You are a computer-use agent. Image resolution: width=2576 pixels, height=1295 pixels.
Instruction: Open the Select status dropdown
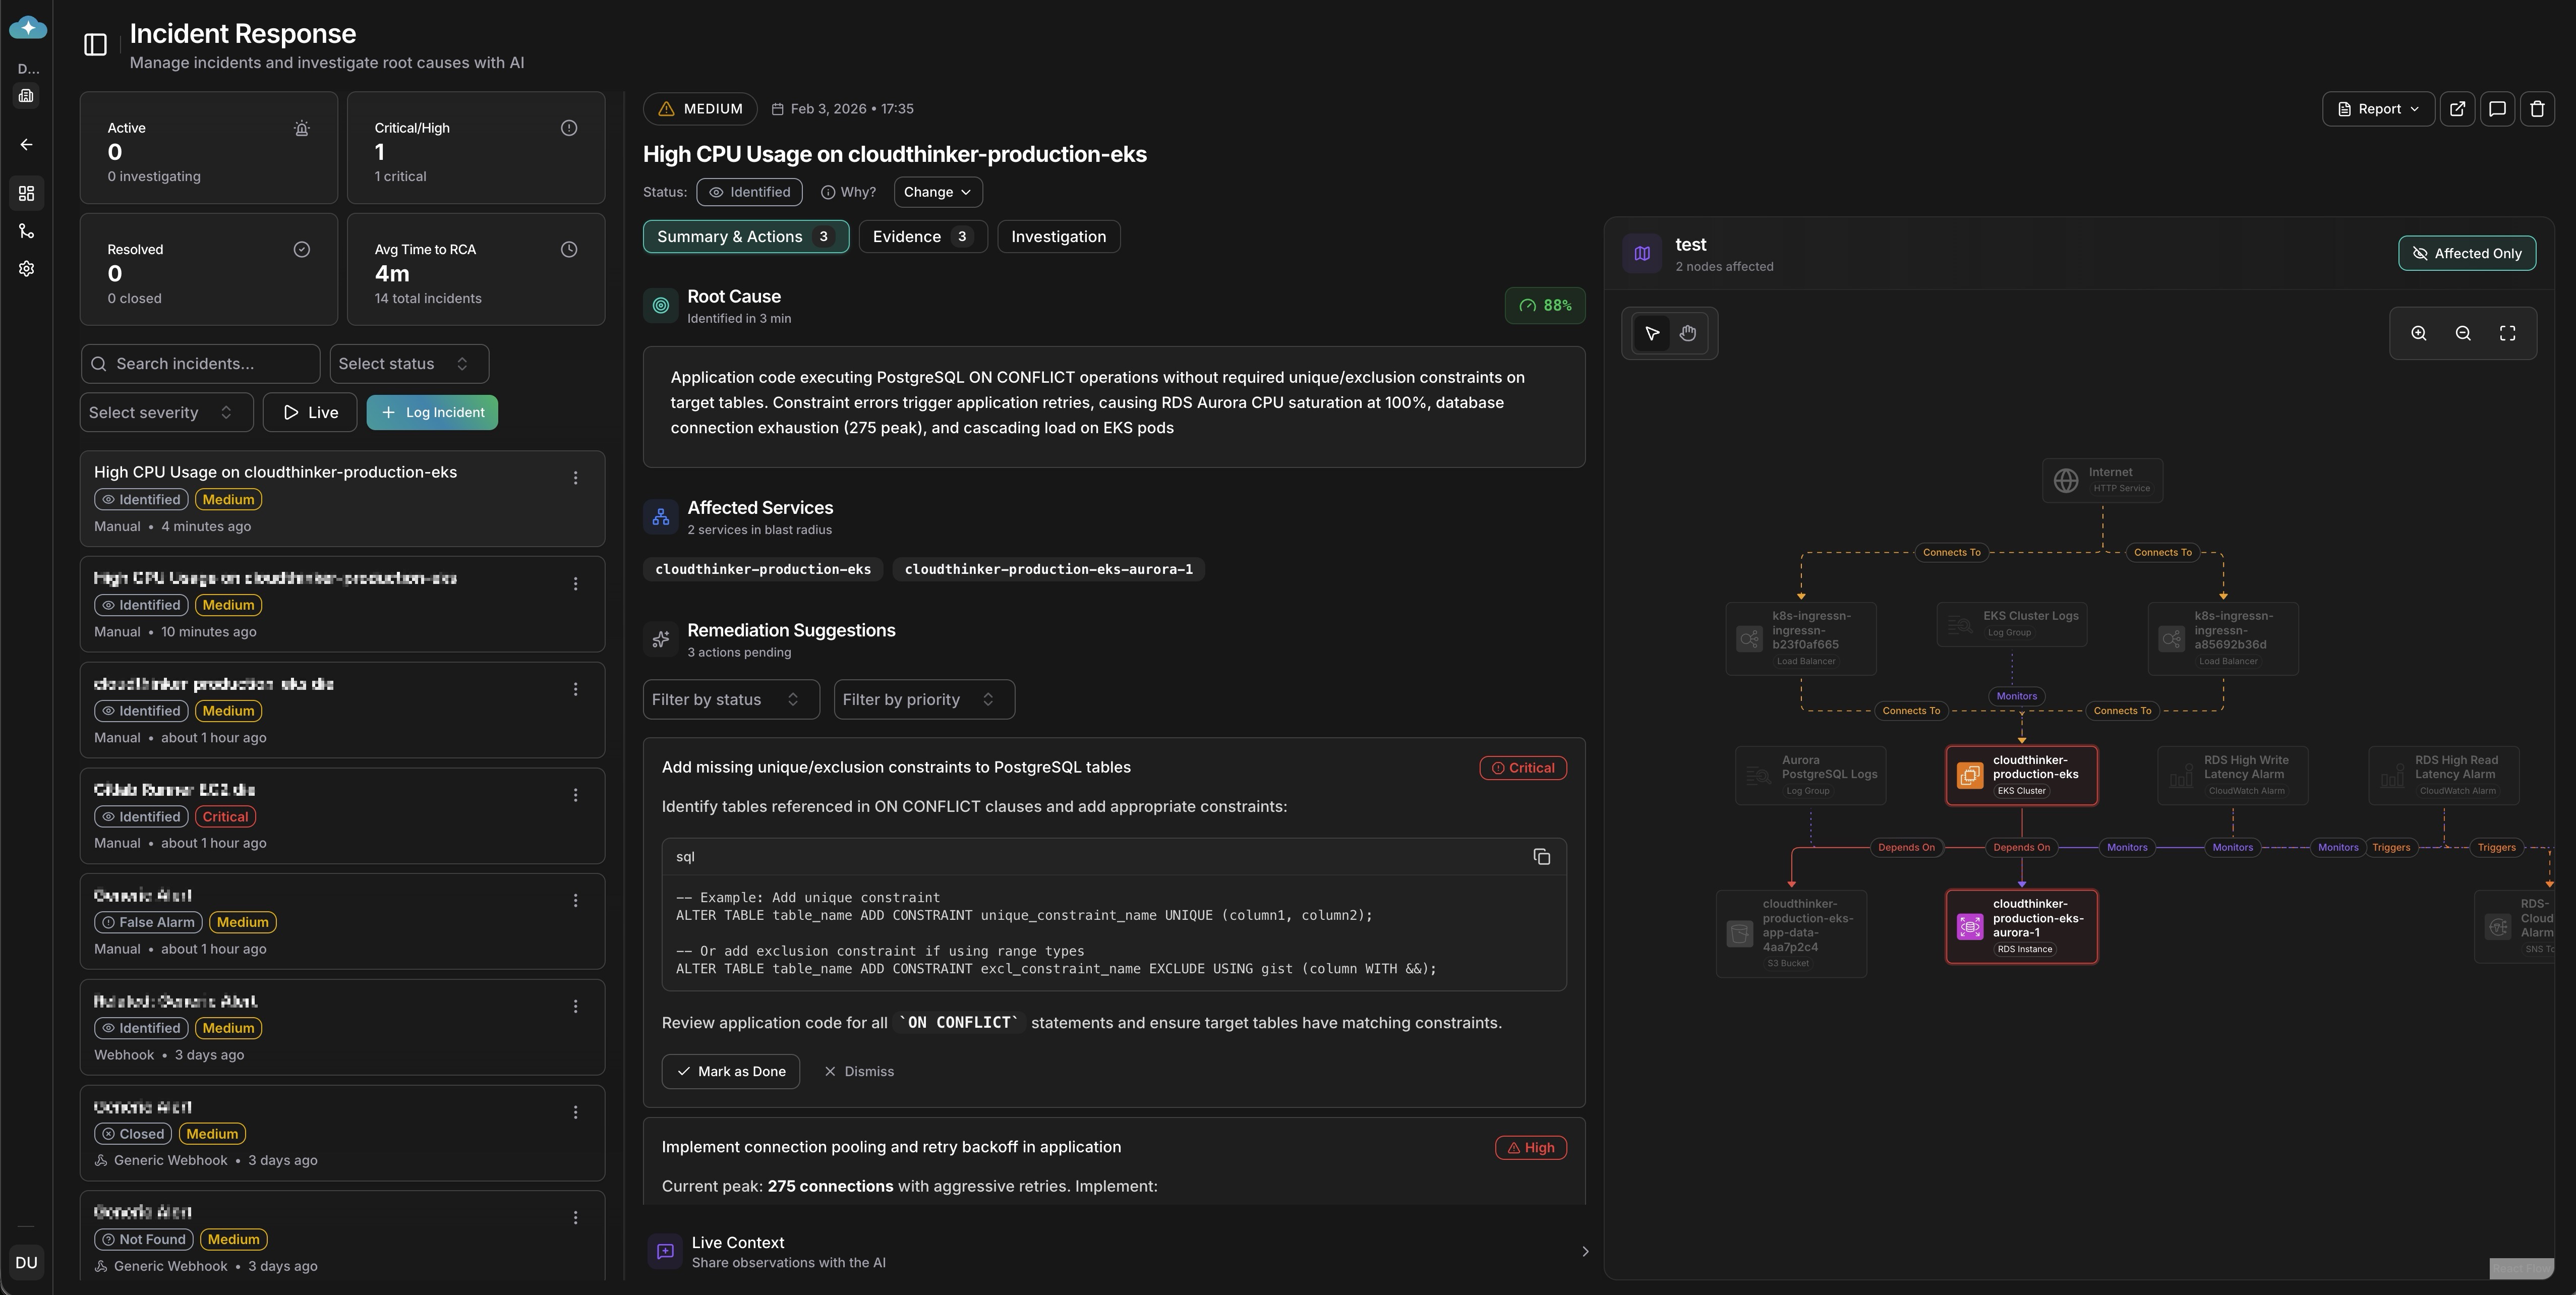(x=409, y=364)
